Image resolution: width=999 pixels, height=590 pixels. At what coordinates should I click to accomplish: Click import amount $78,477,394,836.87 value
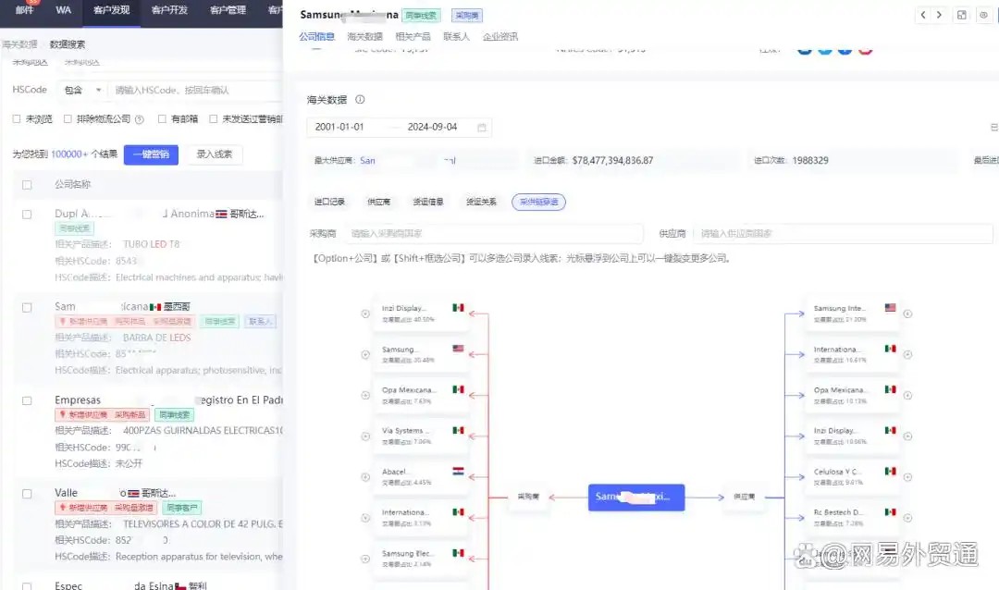point(612,161)
